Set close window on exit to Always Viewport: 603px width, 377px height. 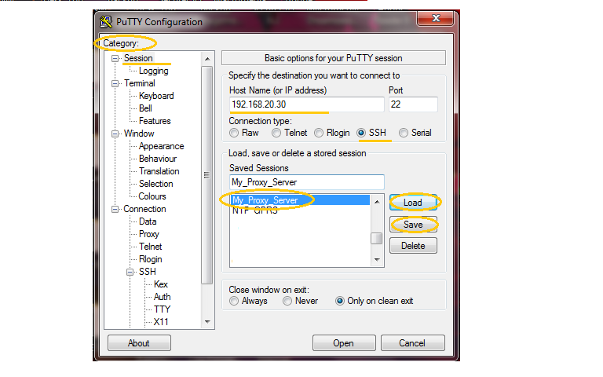click(234, 301)
